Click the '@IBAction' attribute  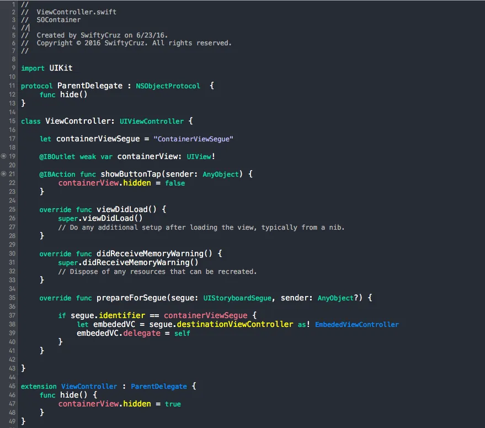[x=57, y=175]
